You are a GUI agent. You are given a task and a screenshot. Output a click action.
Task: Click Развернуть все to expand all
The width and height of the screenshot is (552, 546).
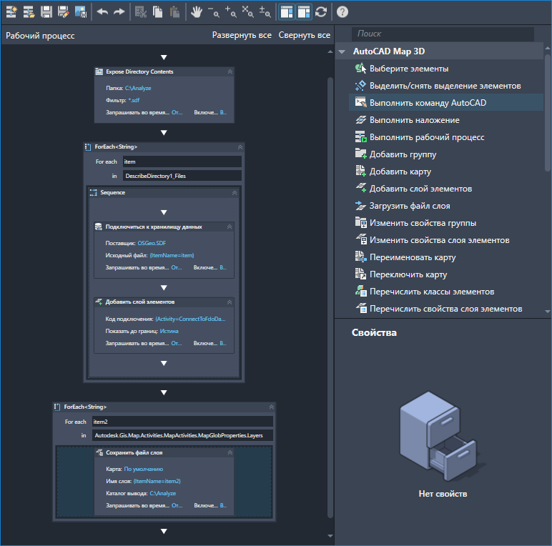[x=242, y=35]
